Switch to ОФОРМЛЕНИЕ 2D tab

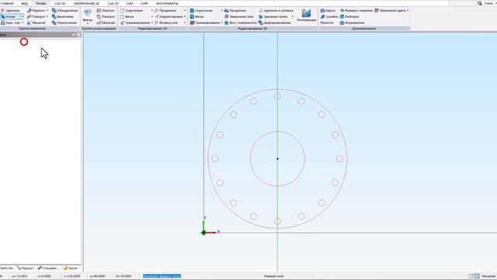click(86, 3)
